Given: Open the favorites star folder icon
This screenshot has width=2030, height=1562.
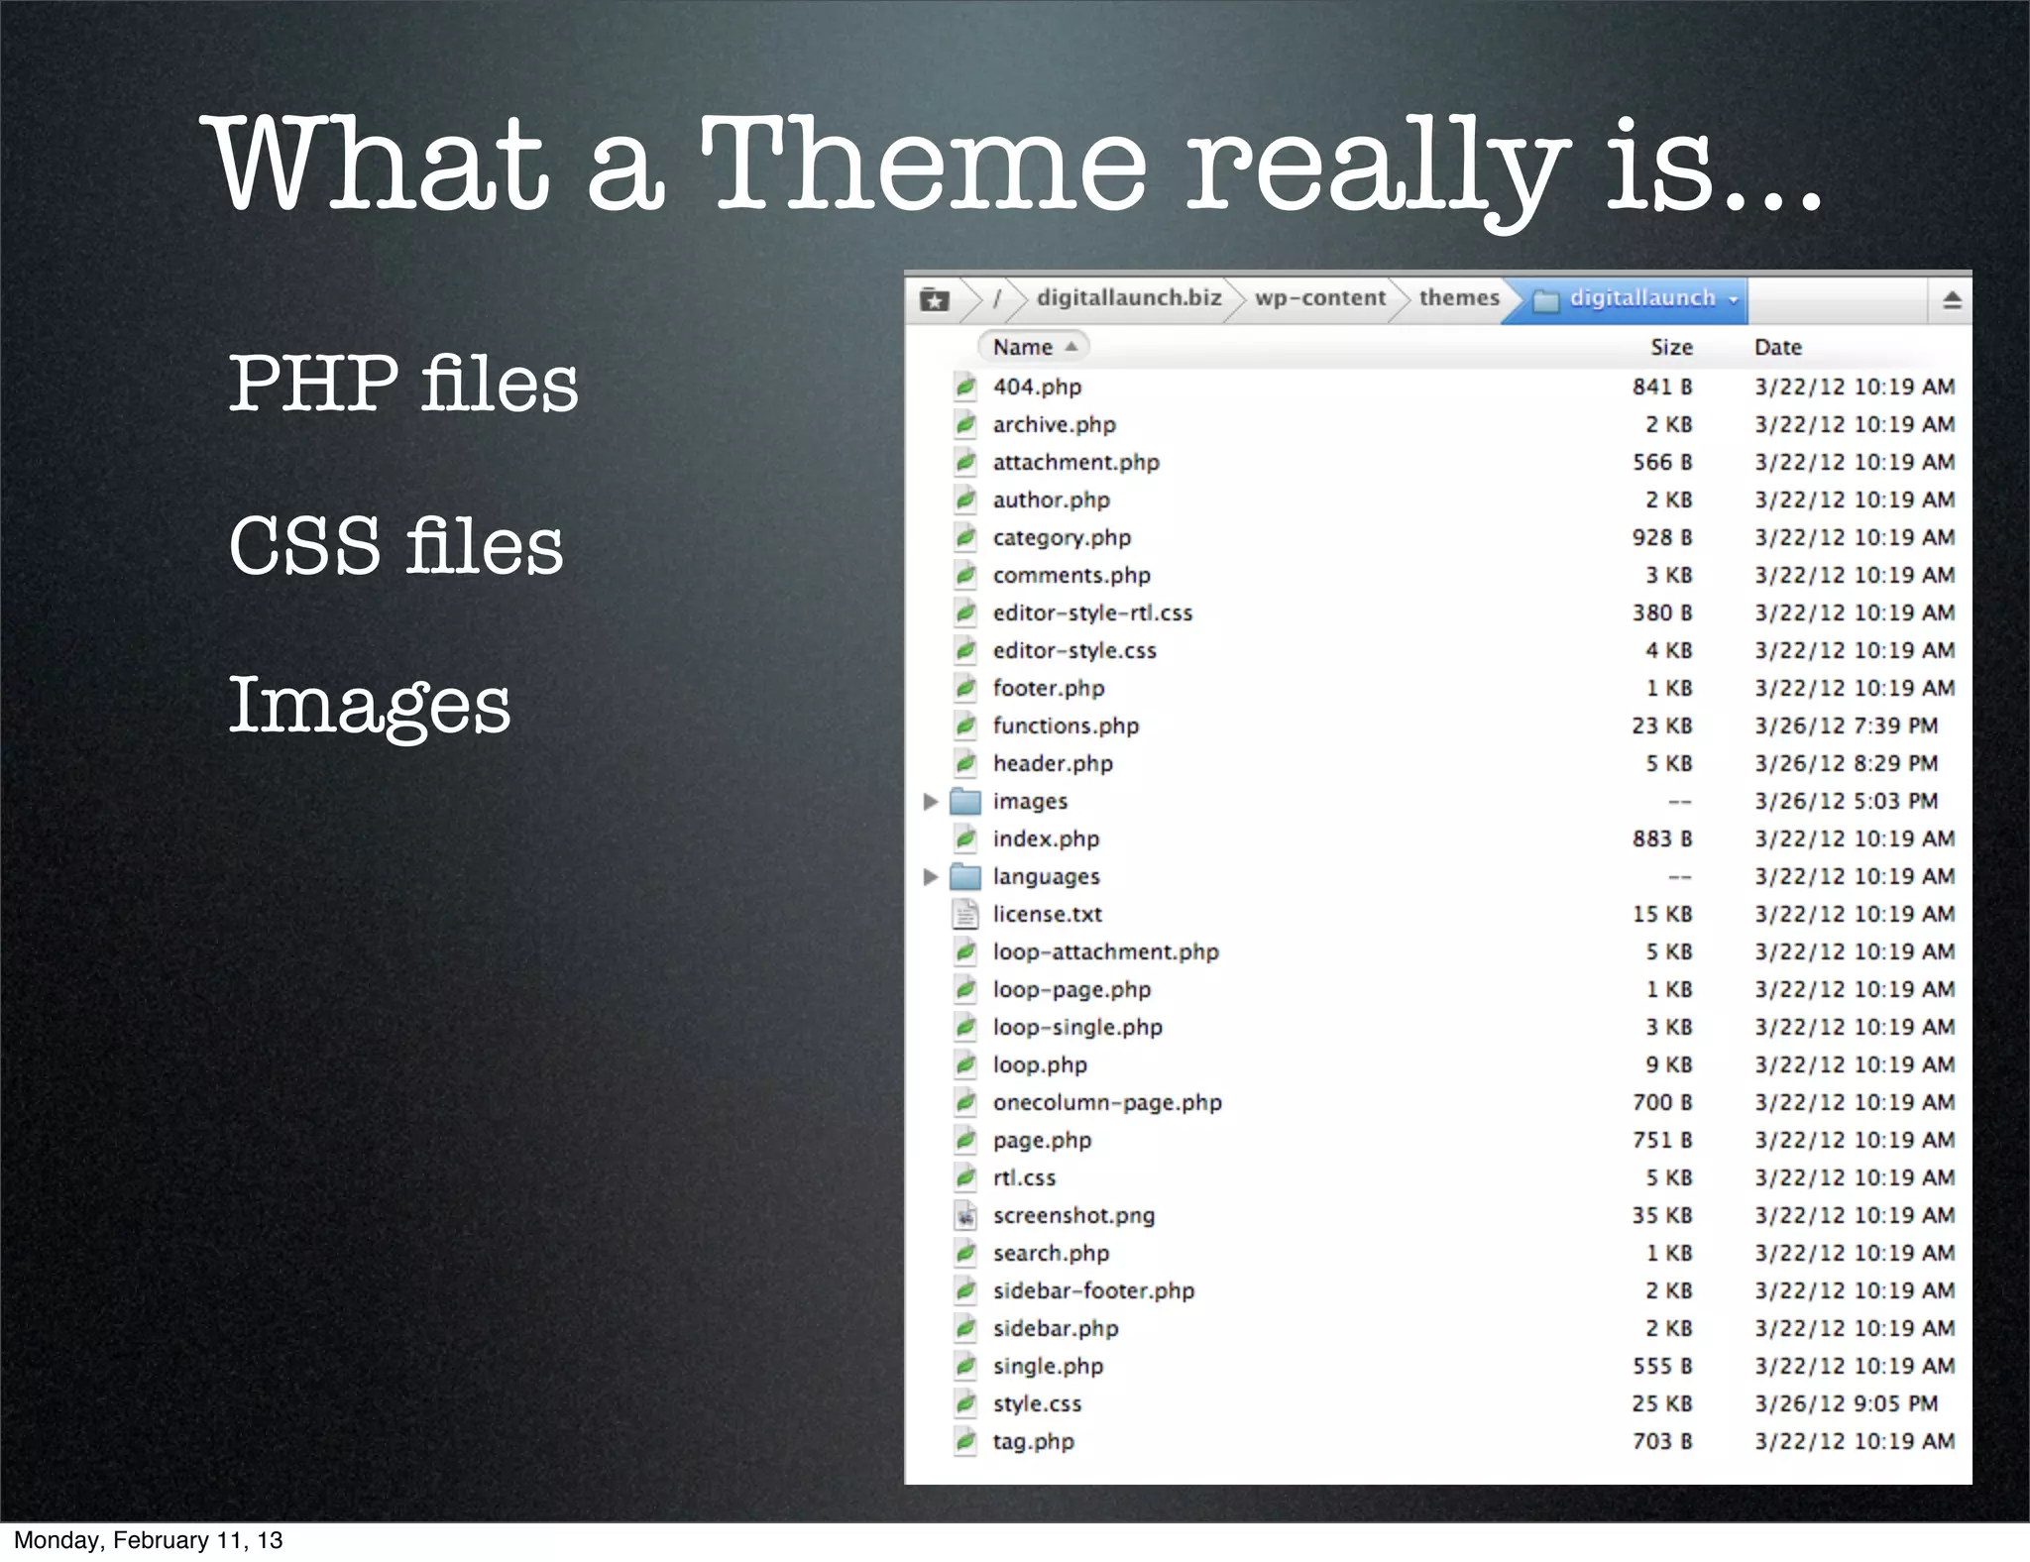Looking at the screenshot, I should (934, 299).
